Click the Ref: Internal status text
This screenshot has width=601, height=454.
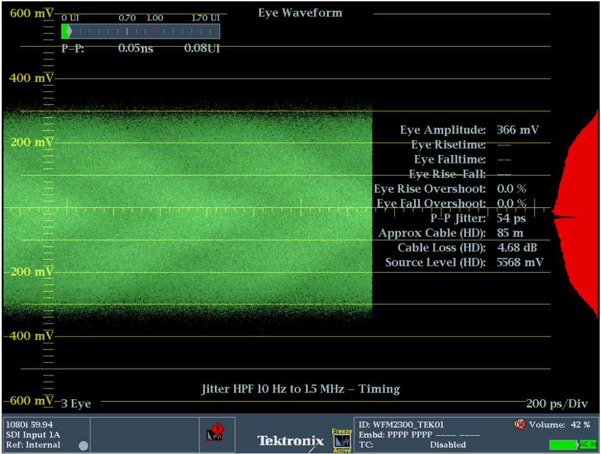tap(33, 445)
